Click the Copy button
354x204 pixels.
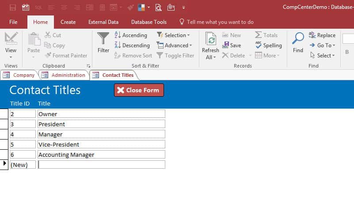click(x=54, y=45)
